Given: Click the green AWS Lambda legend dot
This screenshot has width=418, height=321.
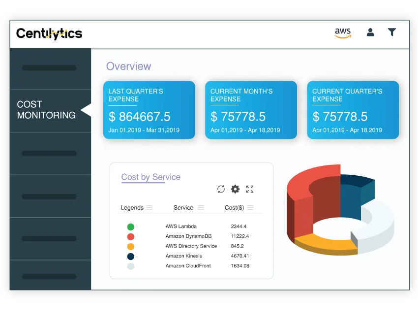Looking at the screenshot, I should [131, 227].
